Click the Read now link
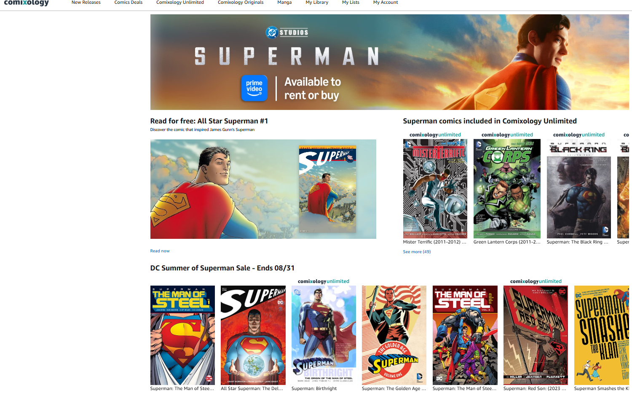 pos(160,251)
